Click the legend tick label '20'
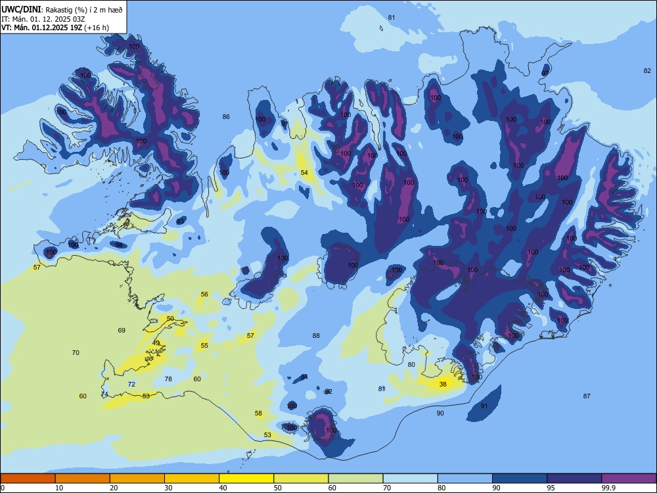This screenshot has width=657, height=493. point(114,488)
